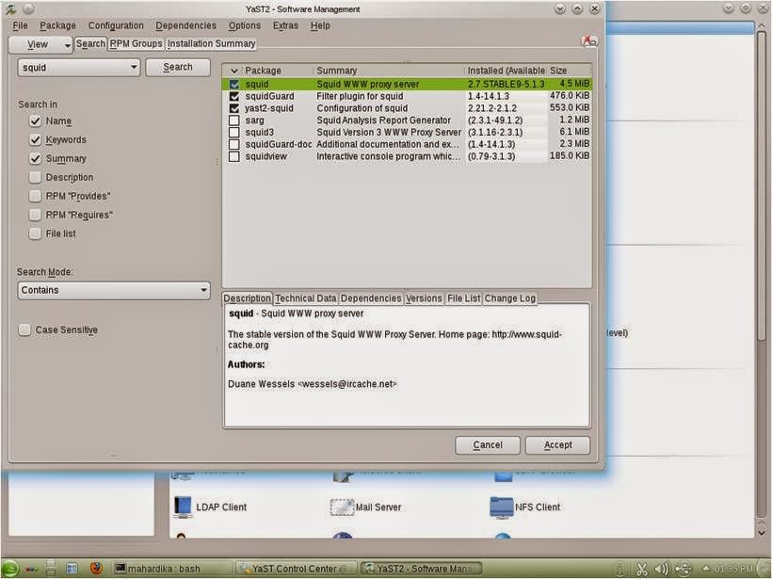Open the Mail Server module in YaST Control Center

point(366,507)
